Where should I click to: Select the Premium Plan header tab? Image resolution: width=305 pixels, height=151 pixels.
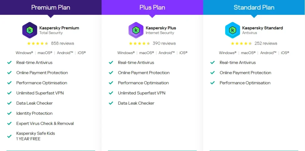click(51, 7)
